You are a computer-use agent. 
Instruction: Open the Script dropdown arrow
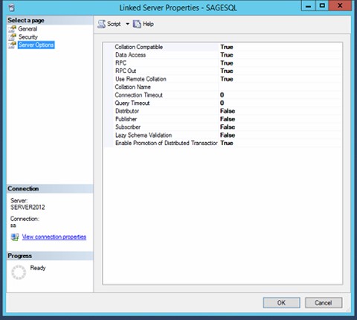[127, 24]
